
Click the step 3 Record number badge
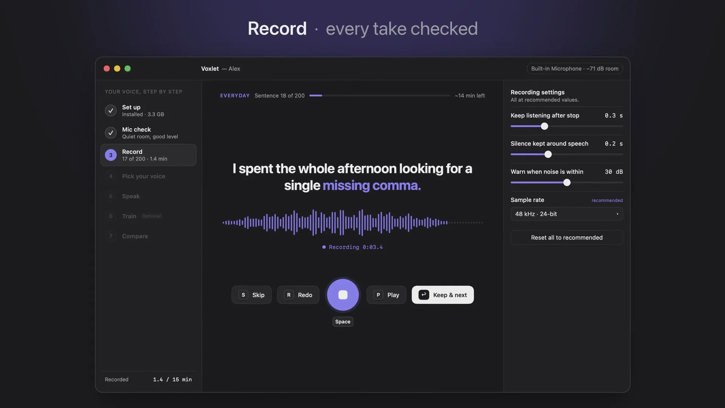(111, 155)
